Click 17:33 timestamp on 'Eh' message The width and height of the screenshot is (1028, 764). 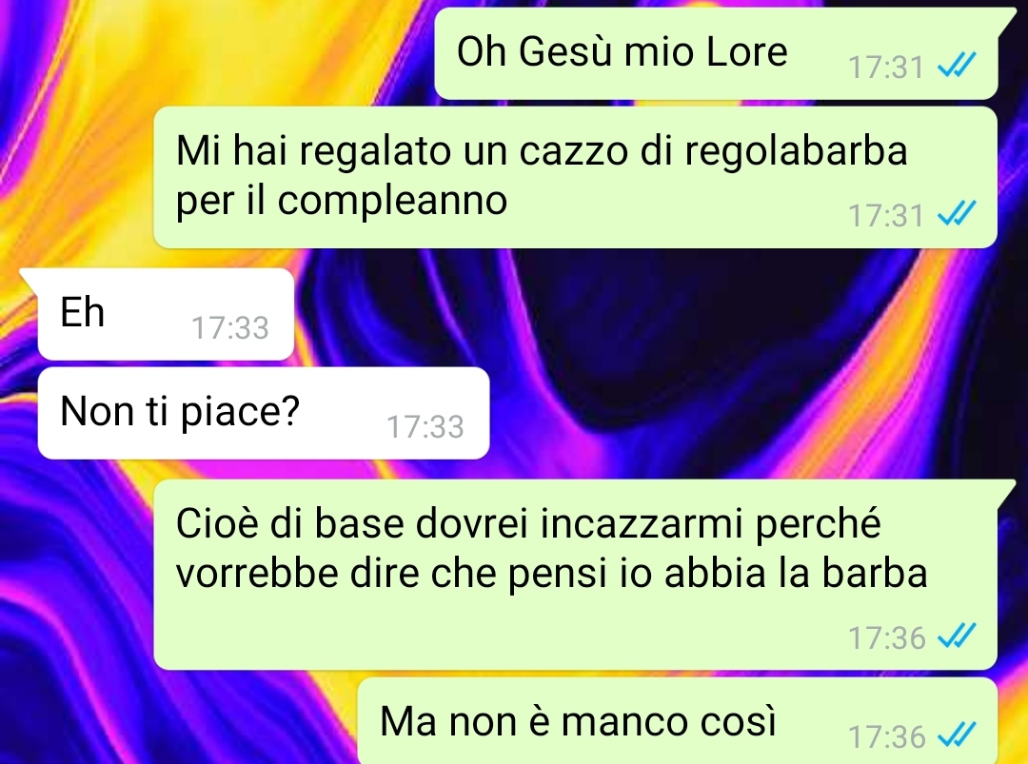point(230,327)
